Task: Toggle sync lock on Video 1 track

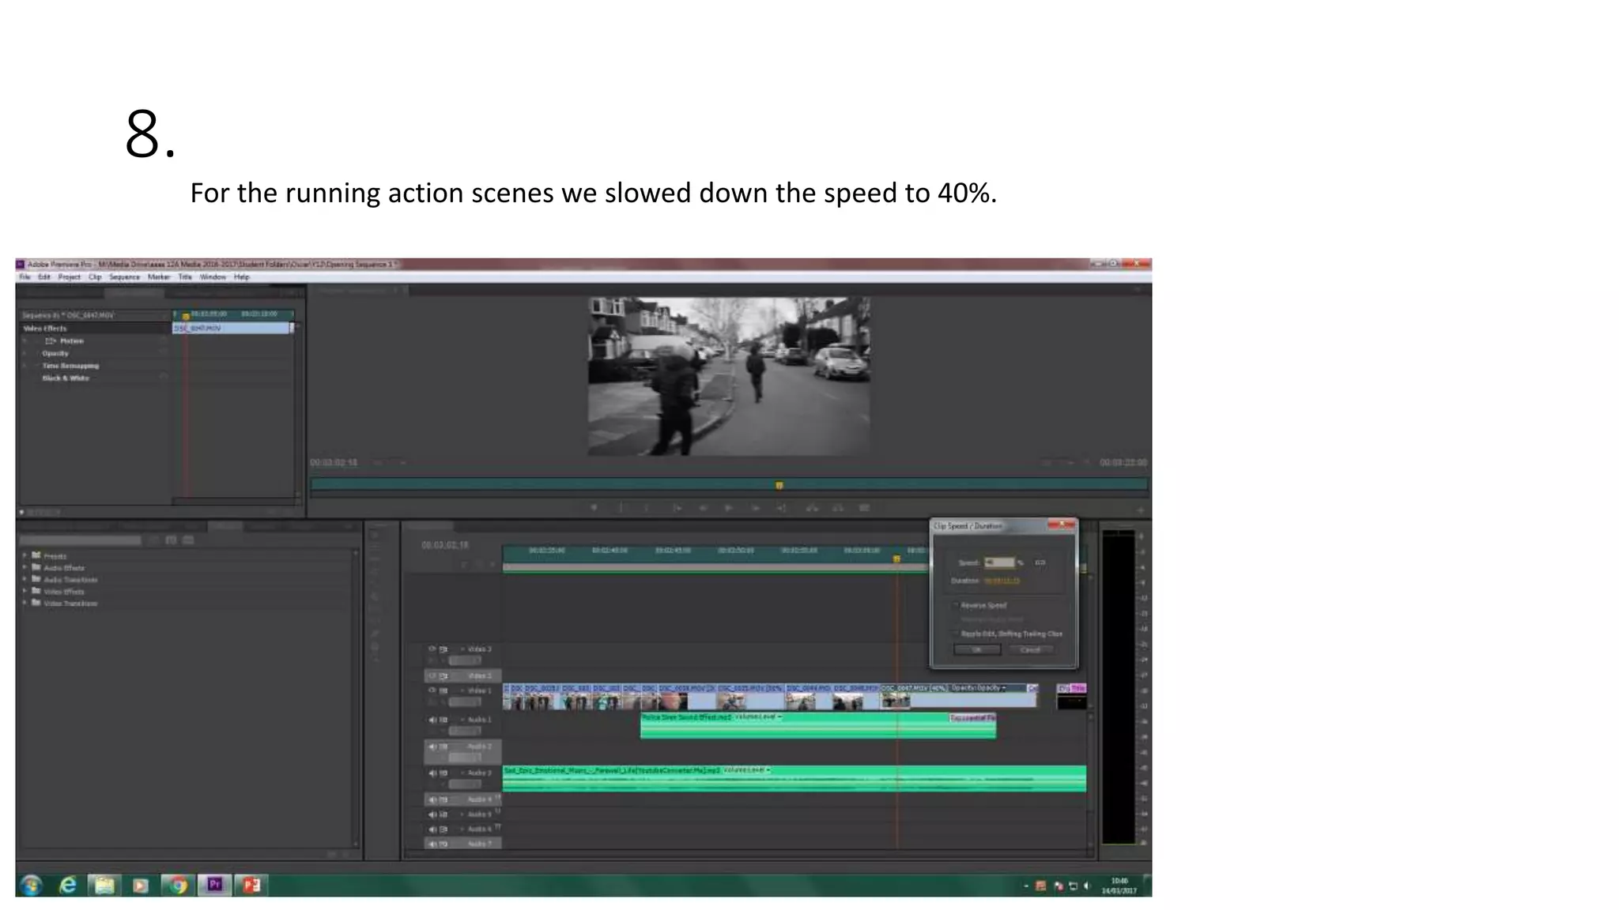Action: point(443,690)
